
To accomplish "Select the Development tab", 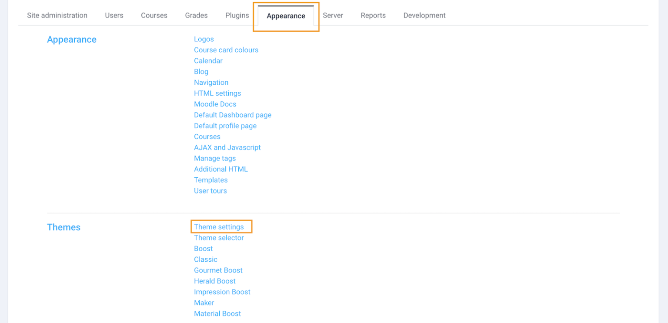I will pyautogui.click(x=424, y=15).
